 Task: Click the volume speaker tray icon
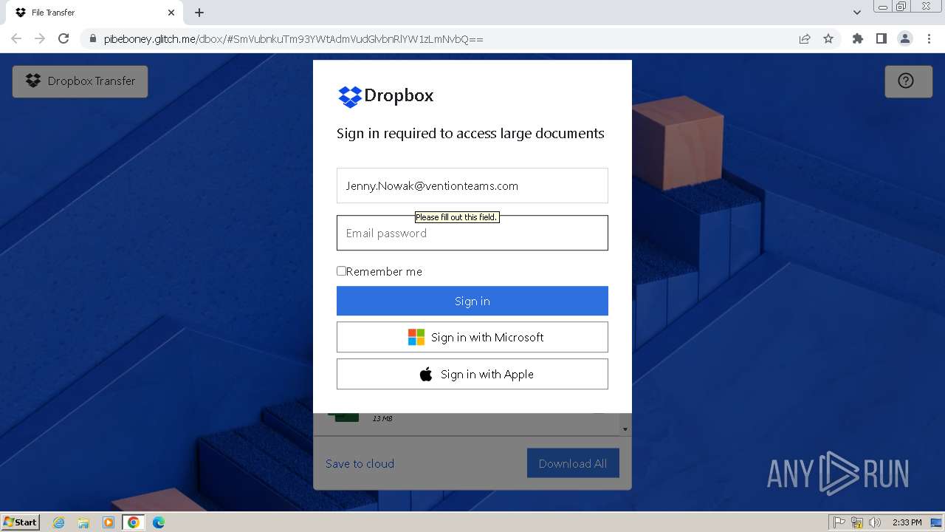click(875, 522)
